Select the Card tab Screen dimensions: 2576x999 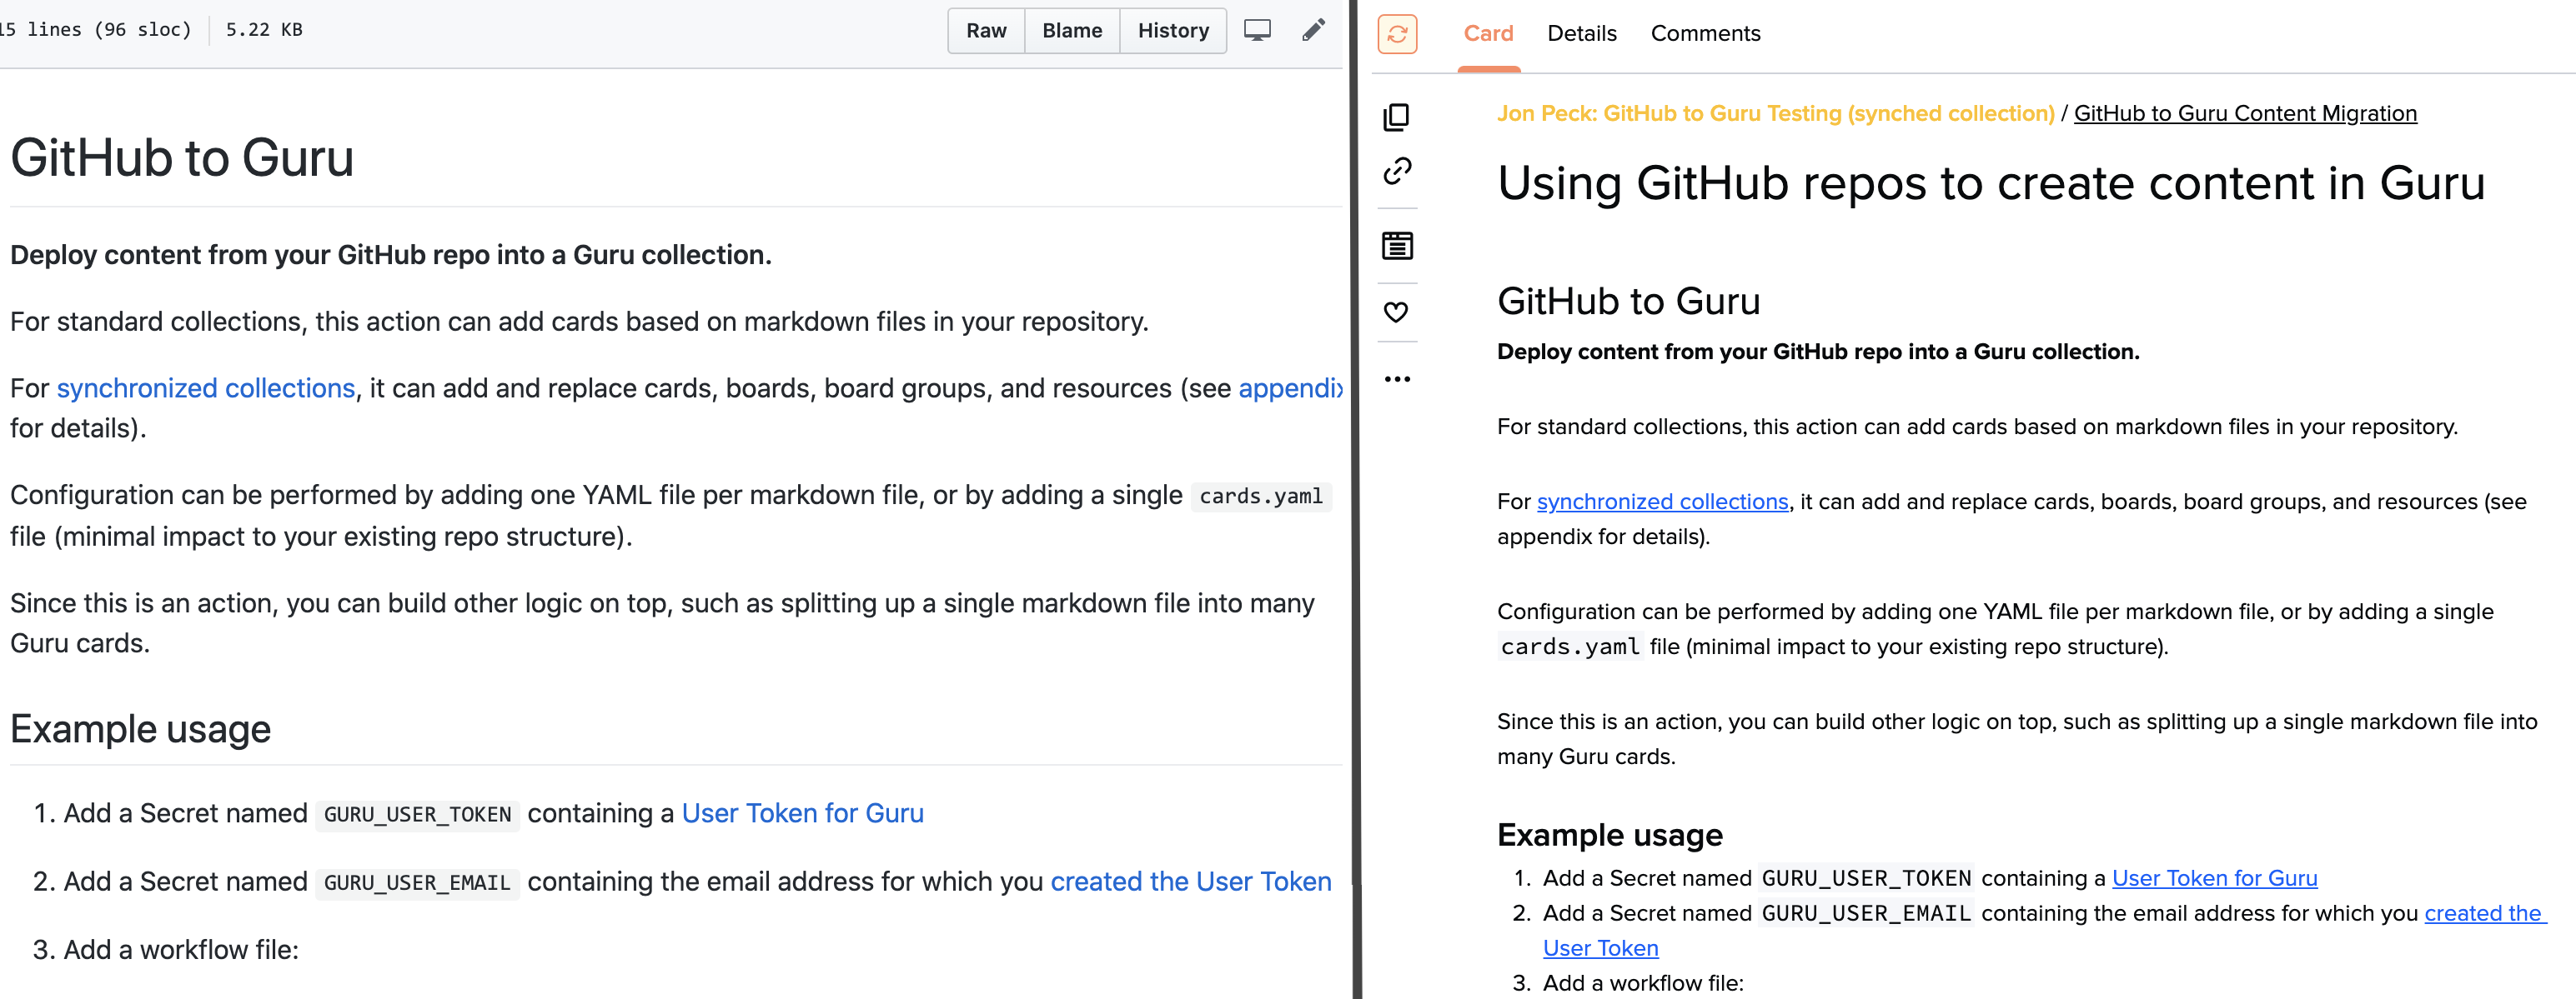click(1488, 34)
